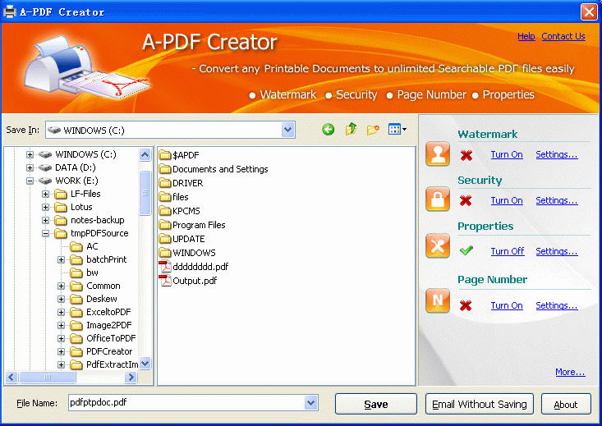
Task: Click the tree scroll down arrow
Action: point(145,363)
